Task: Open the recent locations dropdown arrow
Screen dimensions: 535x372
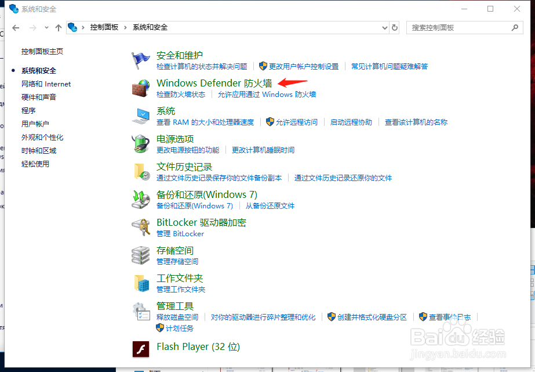Action: click(47, 28)
